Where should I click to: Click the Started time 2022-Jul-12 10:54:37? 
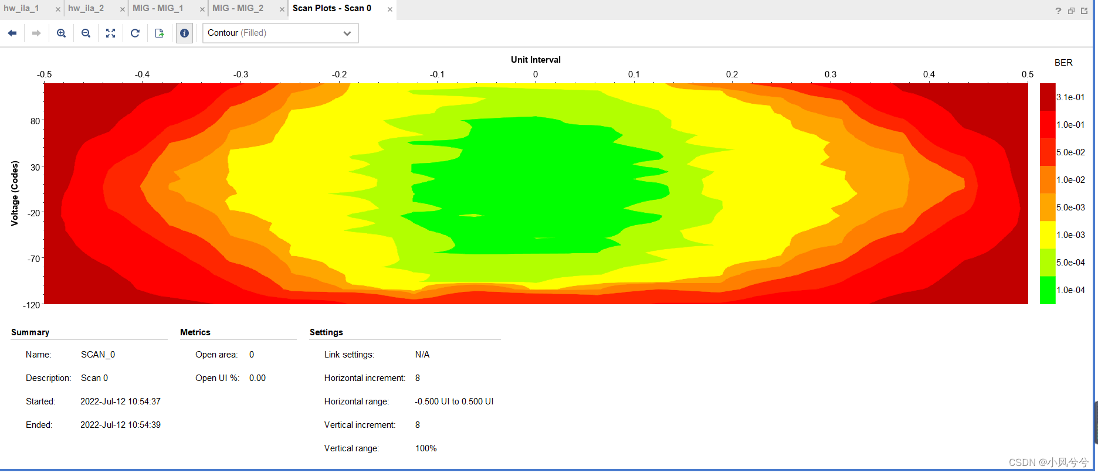[120, 401]
